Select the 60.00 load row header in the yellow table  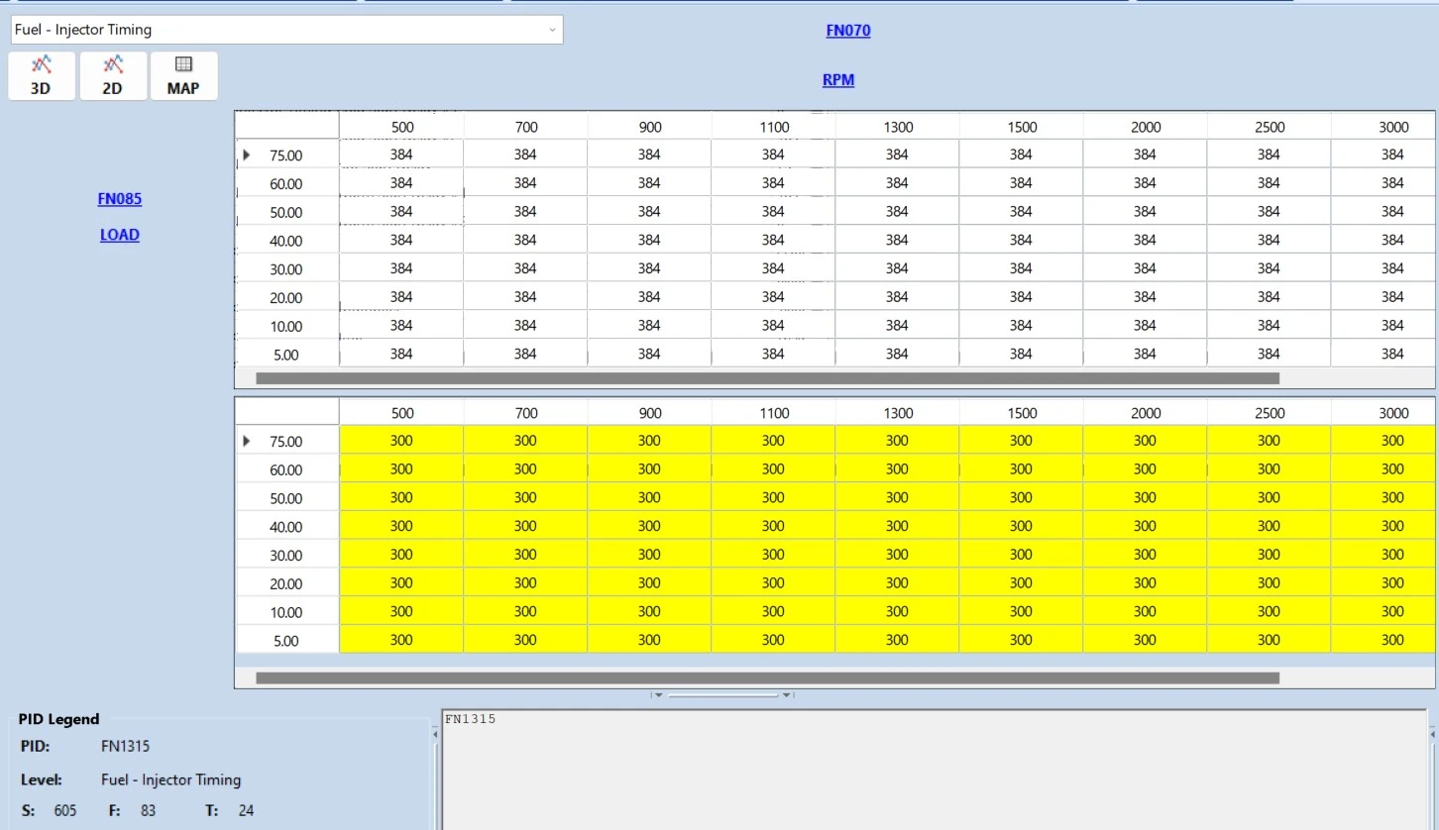287,469
